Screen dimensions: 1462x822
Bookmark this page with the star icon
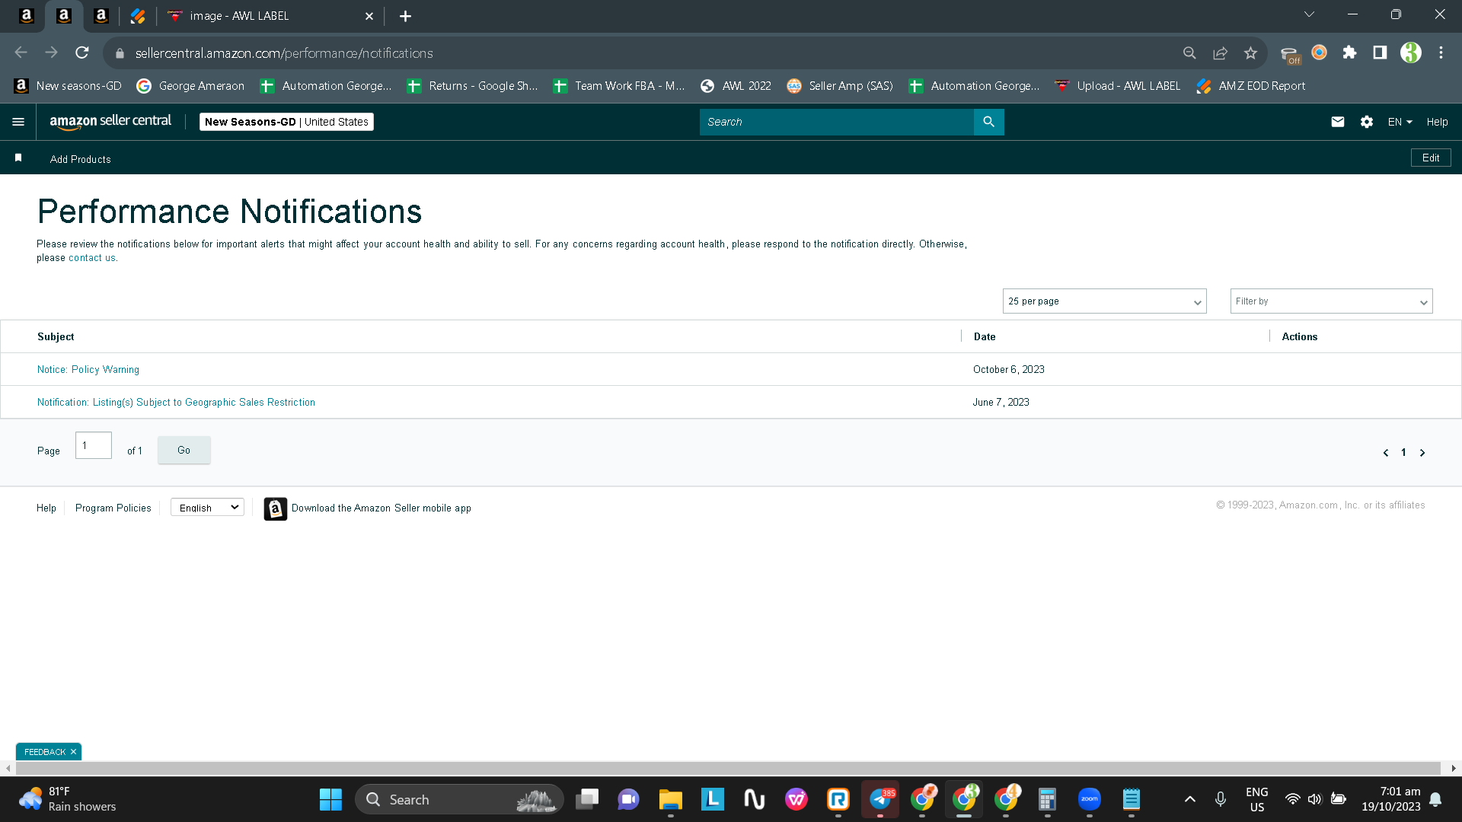coord(1250,53)
